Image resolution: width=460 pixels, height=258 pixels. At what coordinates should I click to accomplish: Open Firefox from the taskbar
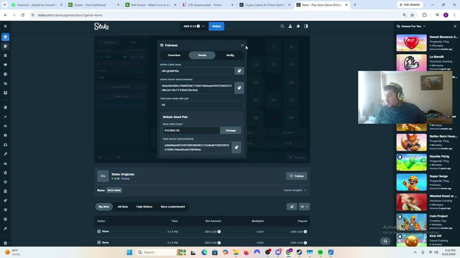(x=246, y=252)
